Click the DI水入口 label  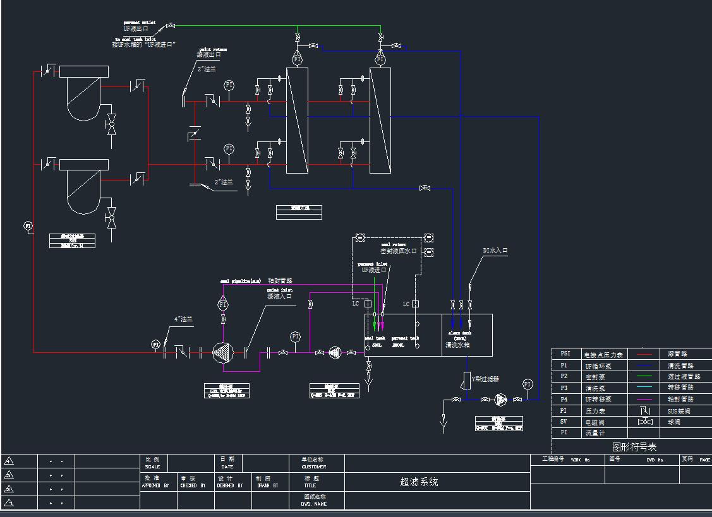tap(495, 251)
